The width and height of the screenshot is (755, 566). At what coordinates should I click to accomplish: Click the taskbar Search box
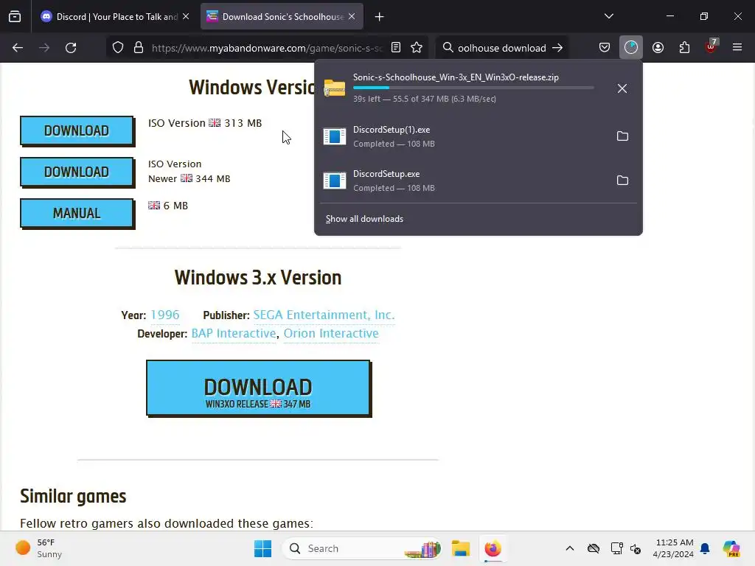pos(361,548)
